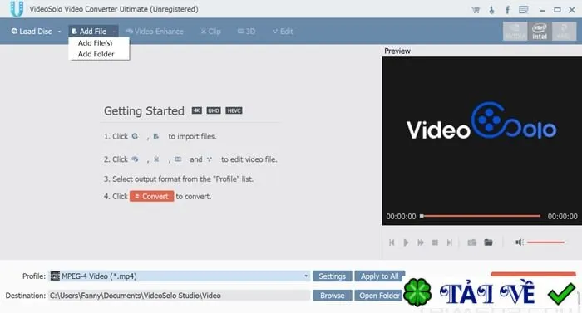Choose Add File(s) from the menu
The image size is (582, 313).
95,43
